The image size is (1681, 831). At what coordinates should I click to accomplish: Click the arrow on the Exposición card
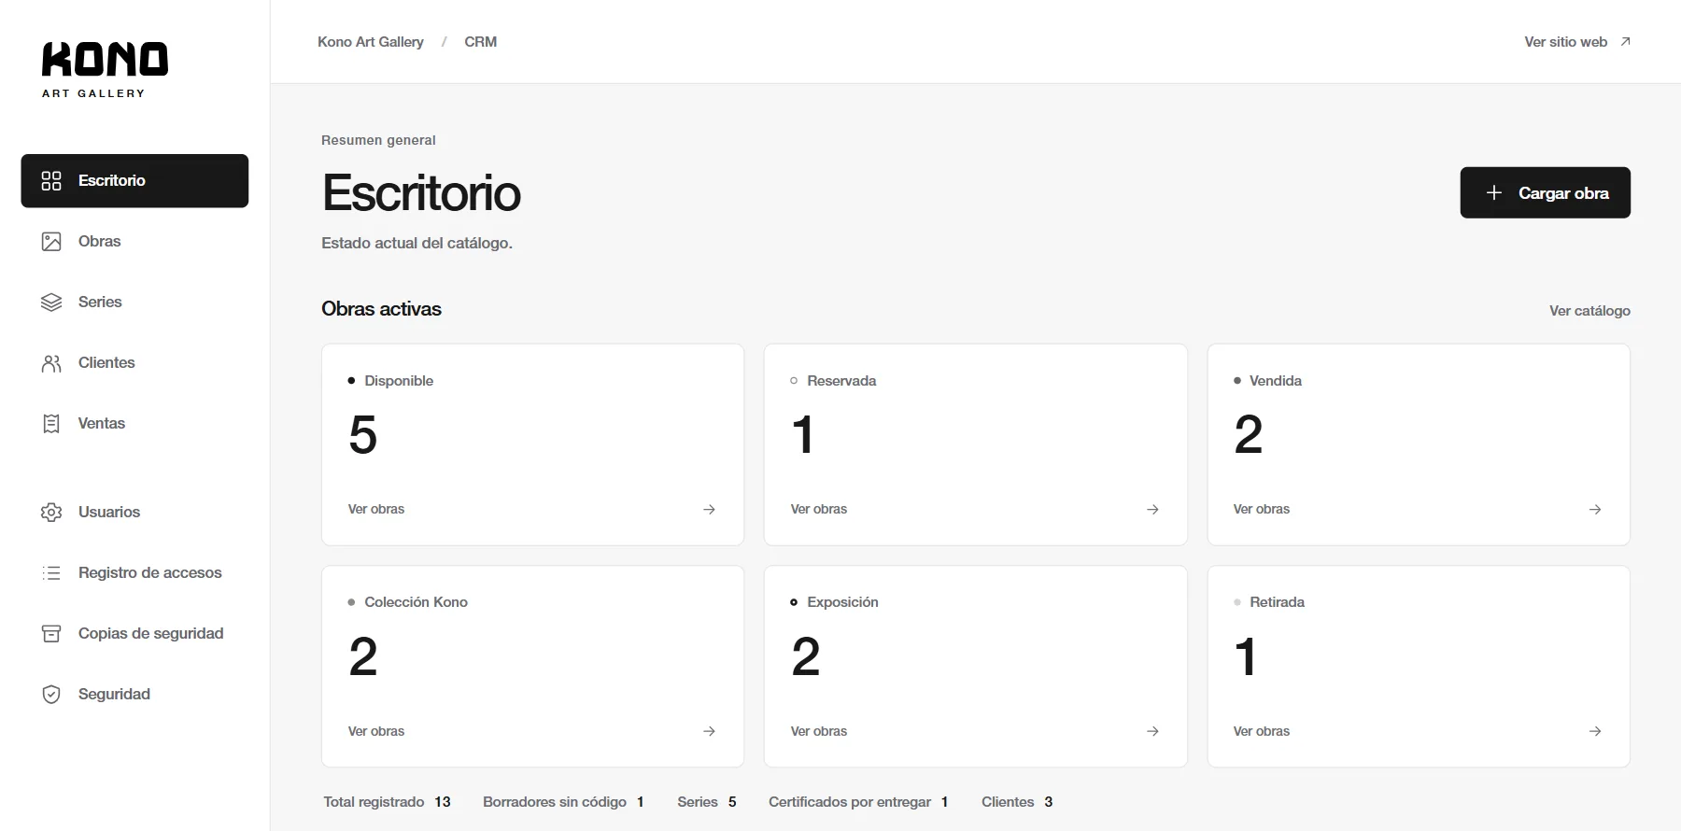(x=1152, y=732)
